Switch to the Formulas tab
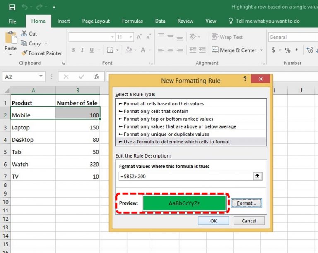This screenshot has height=253, width=318. (x=132, y=21)
